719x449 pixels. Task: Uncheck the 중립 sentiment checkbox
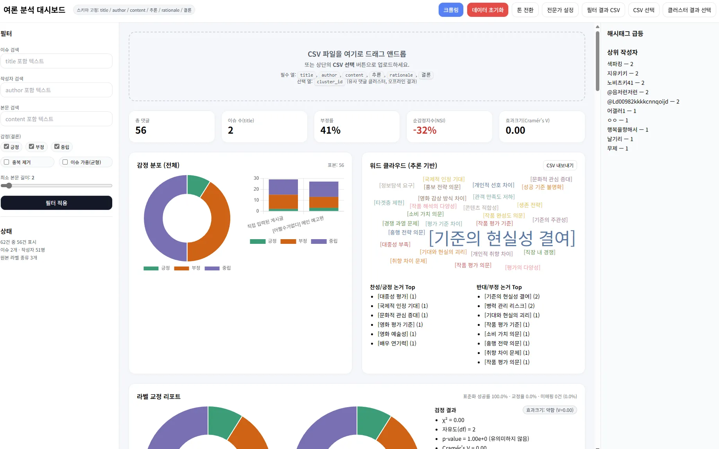coord(57,147)
